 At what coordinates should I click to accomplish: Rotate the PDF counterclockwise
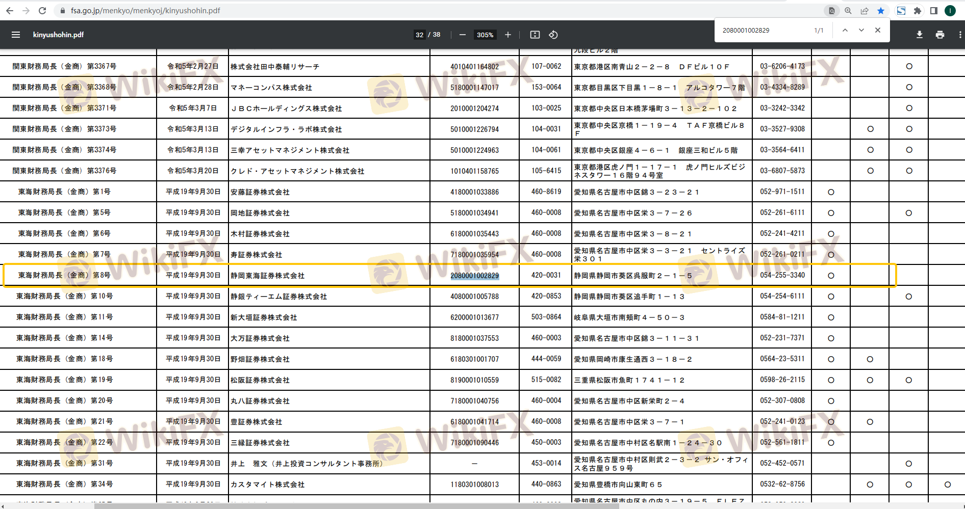point(553,35)
